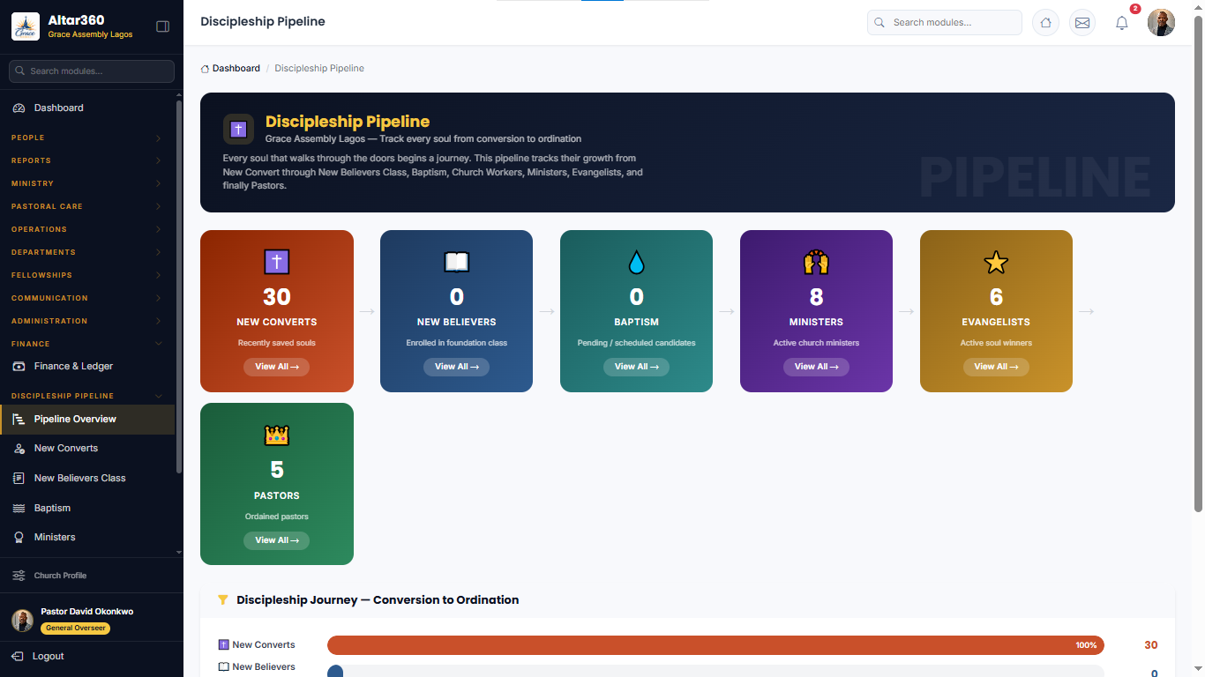Collapse the Finance sidebar section
This screenshot has width=1205, height=677.
coord(87,344)
